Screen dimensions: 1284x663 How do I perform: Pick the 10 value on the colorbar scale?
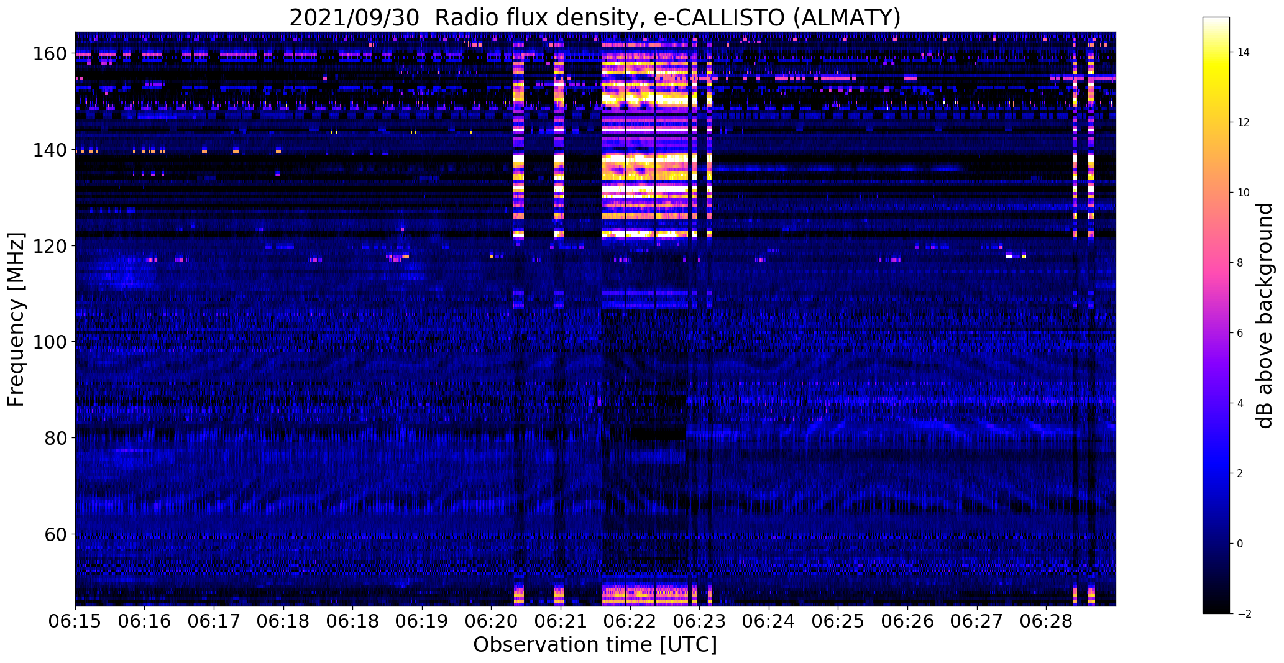(x=1244, y=193)
